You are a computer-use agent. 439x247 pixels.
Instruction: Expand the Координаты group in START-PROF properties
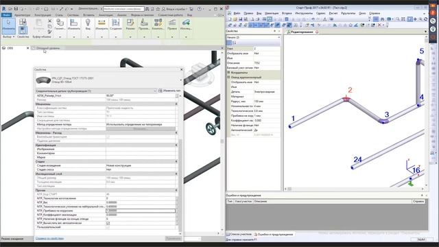[x=228, y=72]
